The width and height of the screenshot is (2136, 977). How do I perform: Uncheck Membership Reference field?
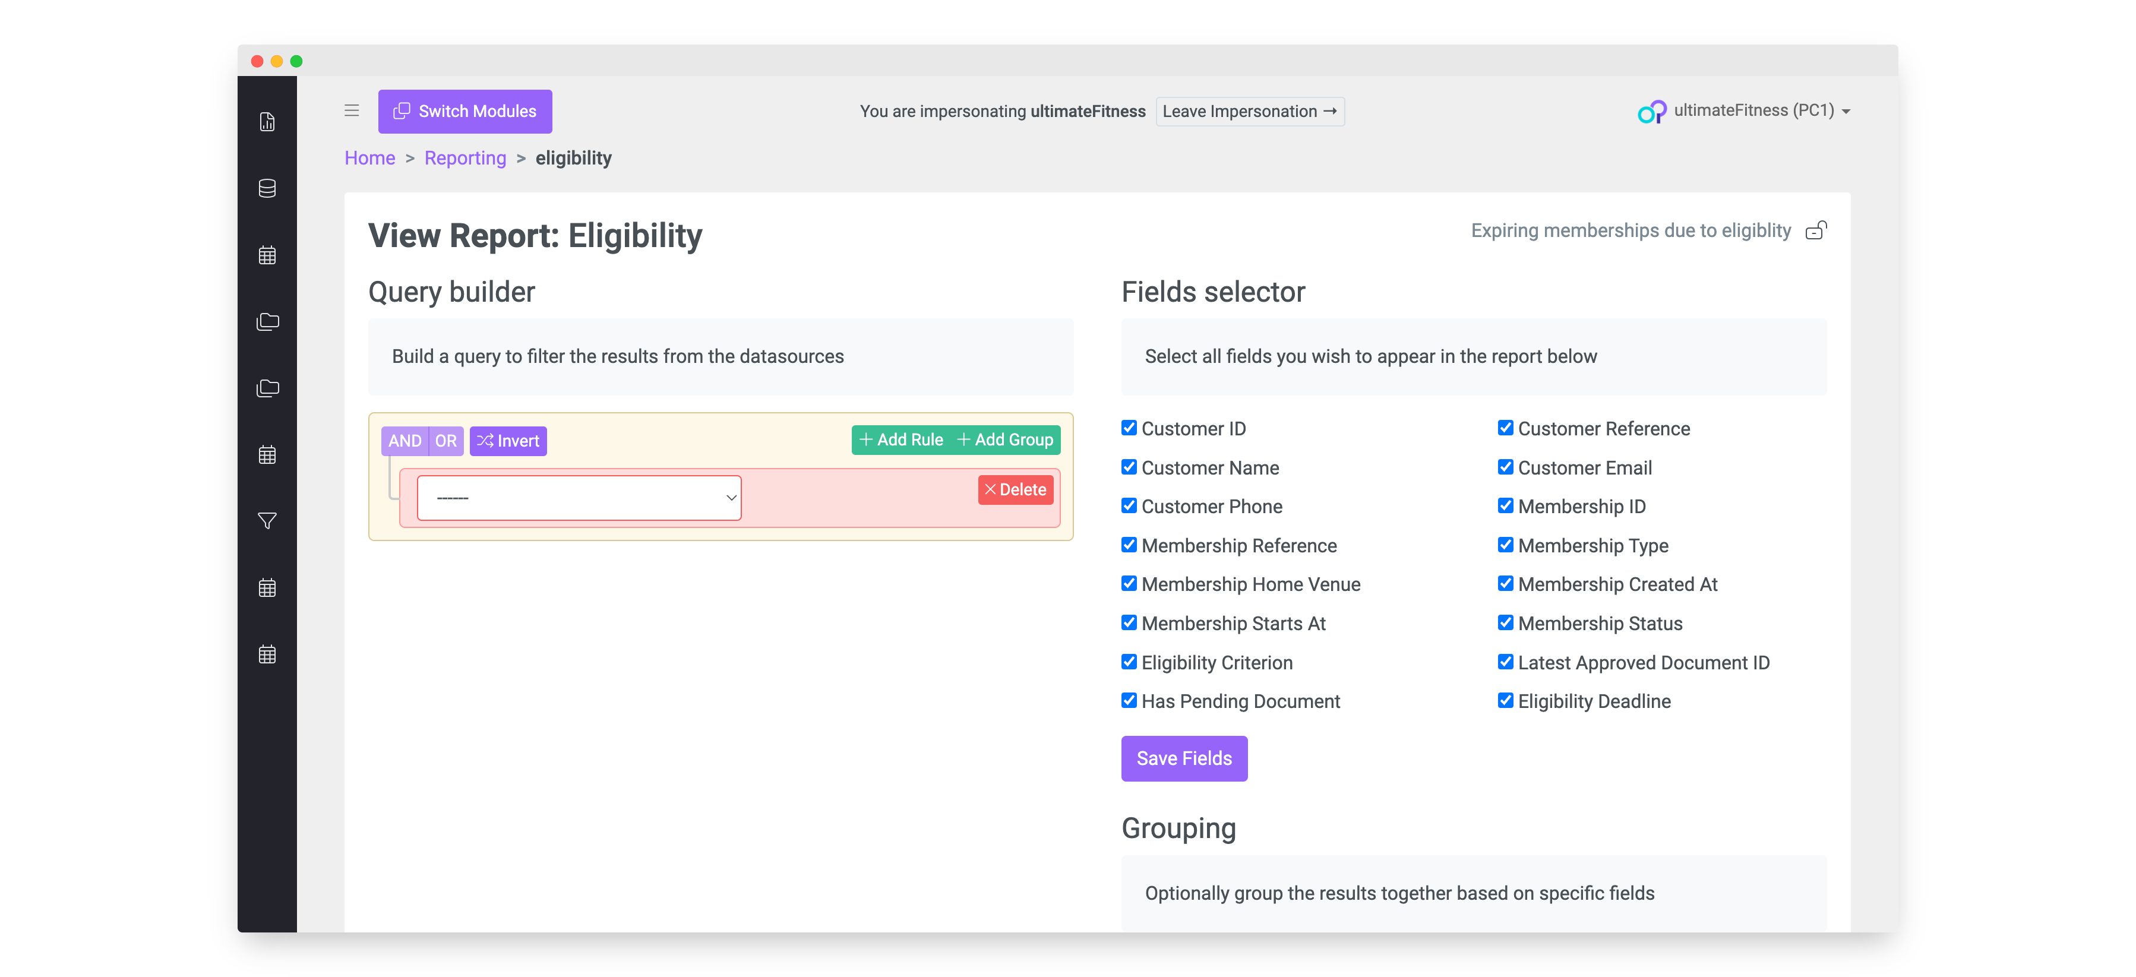[x=1129, y=545]
